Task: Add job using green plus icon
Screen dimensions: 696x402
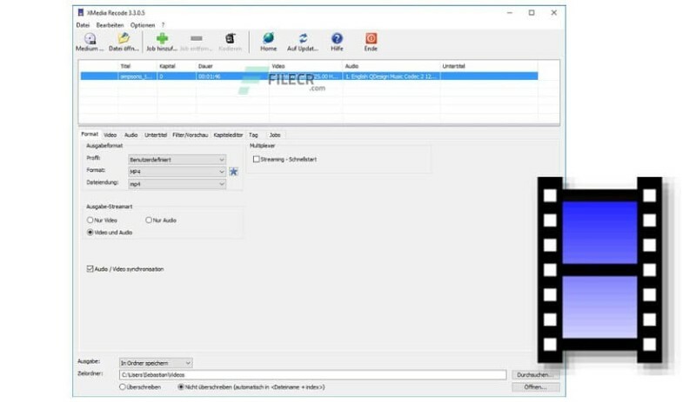Action: click(162, 39)
